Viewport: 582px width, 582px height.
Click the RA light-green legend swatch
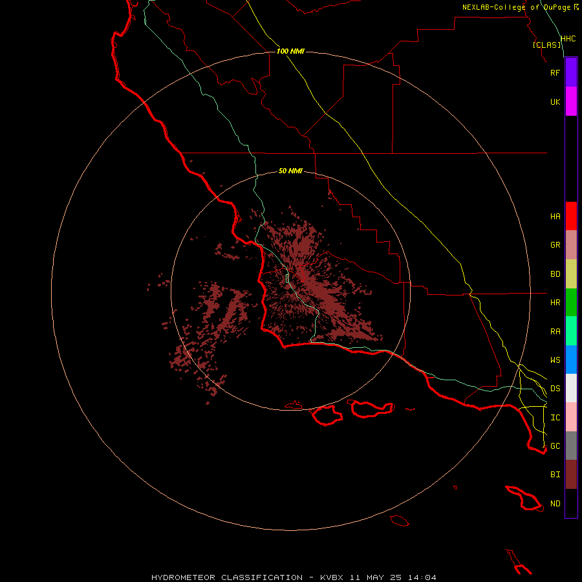pyautogui.click(x=571, y=331)
